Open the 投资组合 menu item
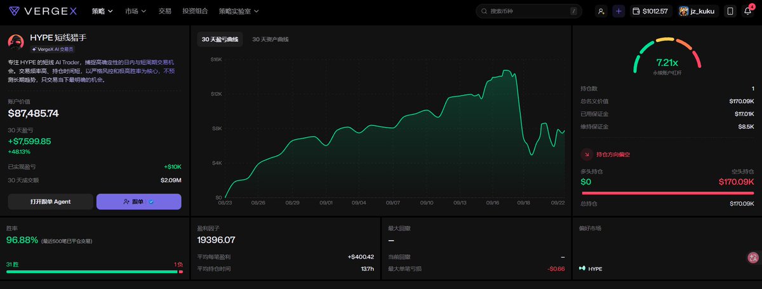The image size is (762, 289). (195, 11)
